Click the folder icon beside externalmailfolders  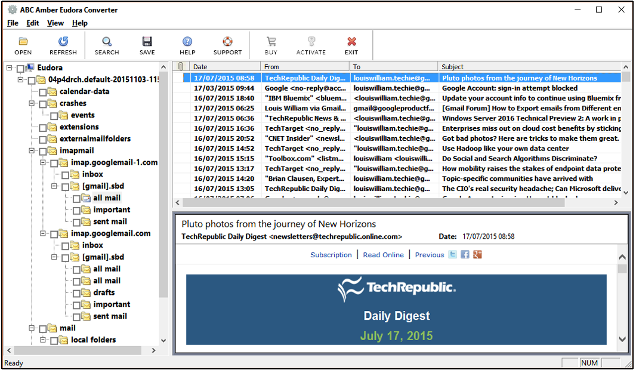tap(52, 138)
